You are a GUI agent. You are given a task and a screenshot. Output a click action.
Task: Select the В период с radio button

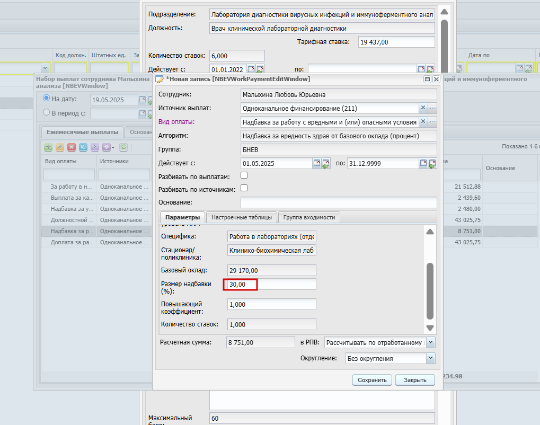[46, 112]
